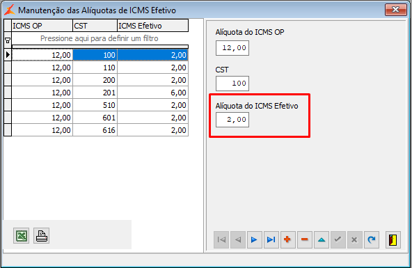412x268 pixels.
Task: Delete the current record with the minus icon
Action: [x=305, y=239]
